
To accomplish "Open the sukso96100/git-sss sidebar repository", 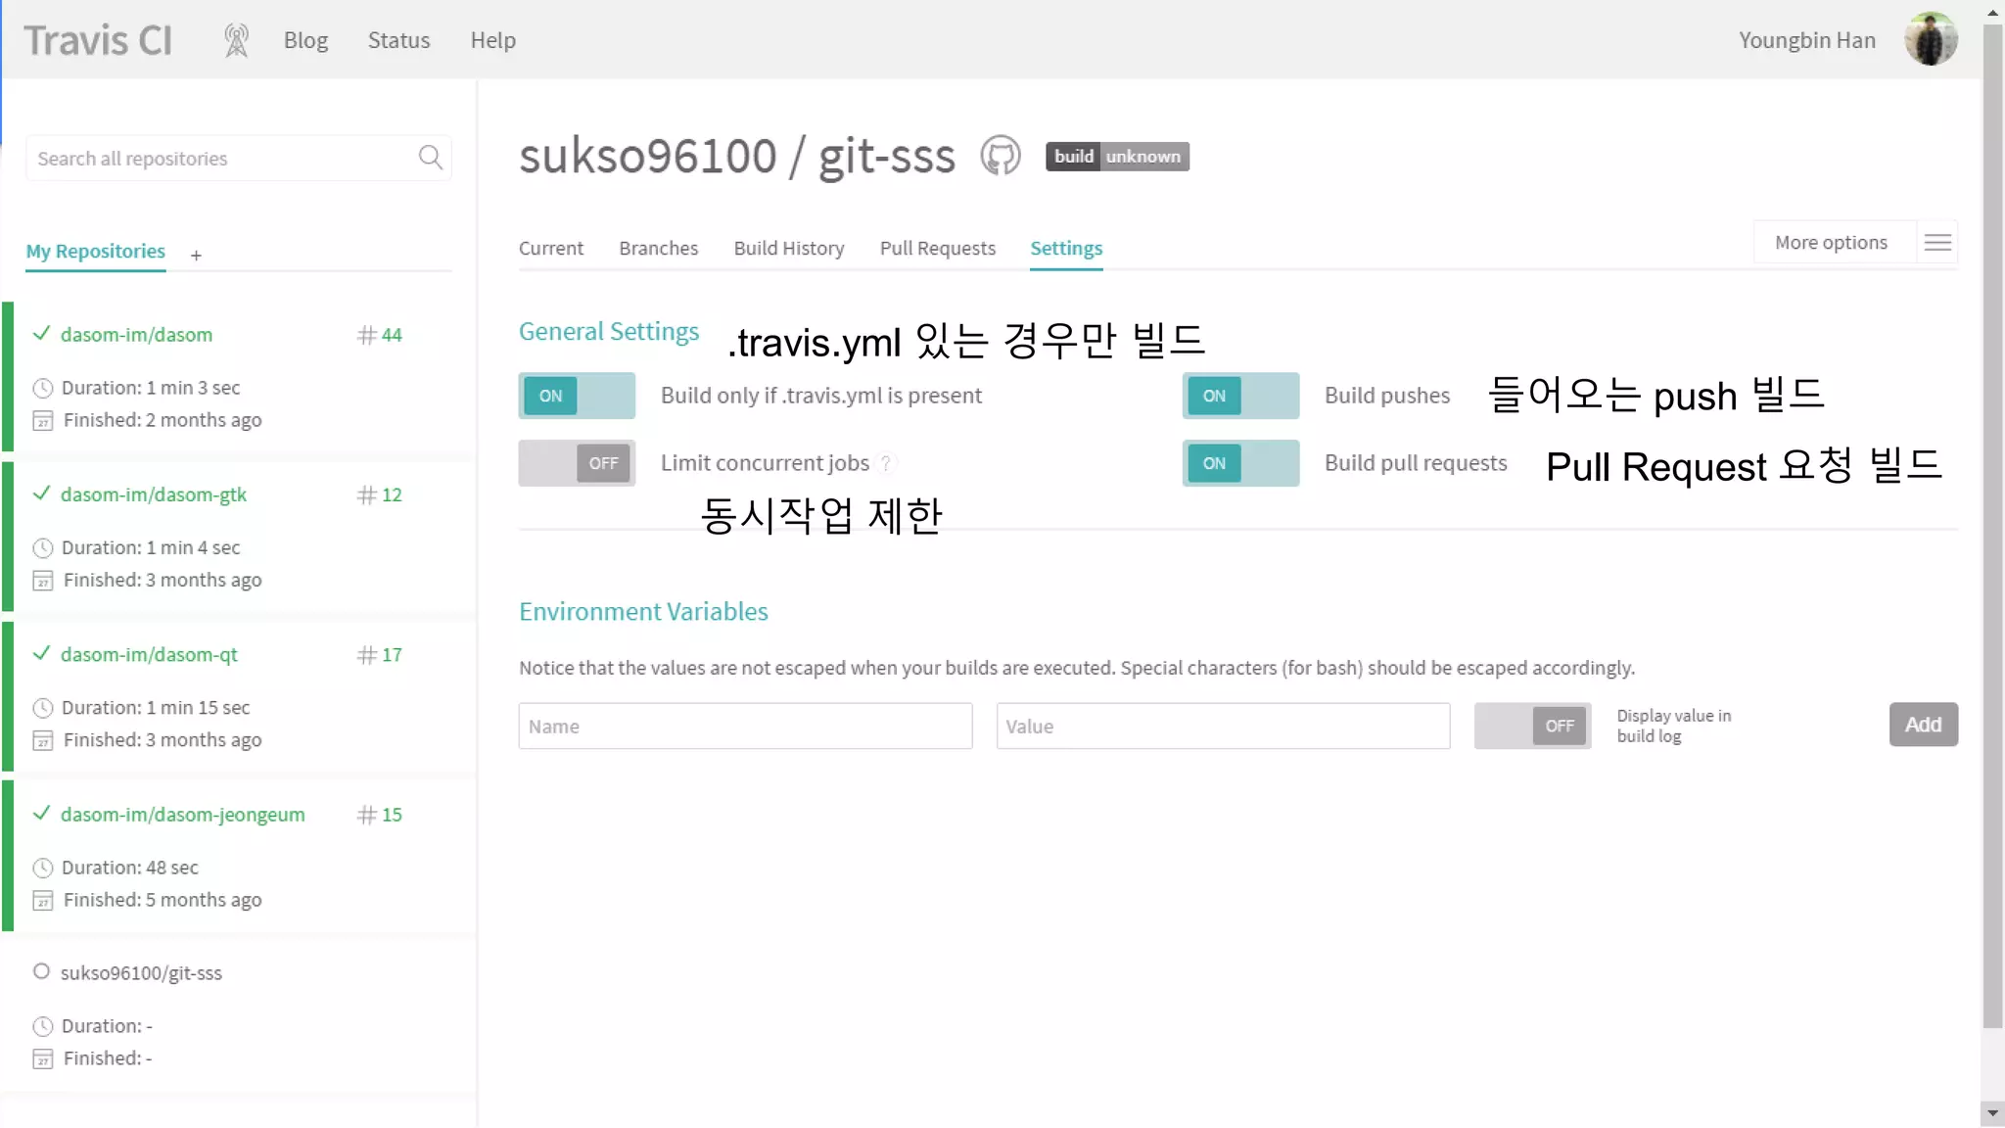I will [x=141, y=972].
